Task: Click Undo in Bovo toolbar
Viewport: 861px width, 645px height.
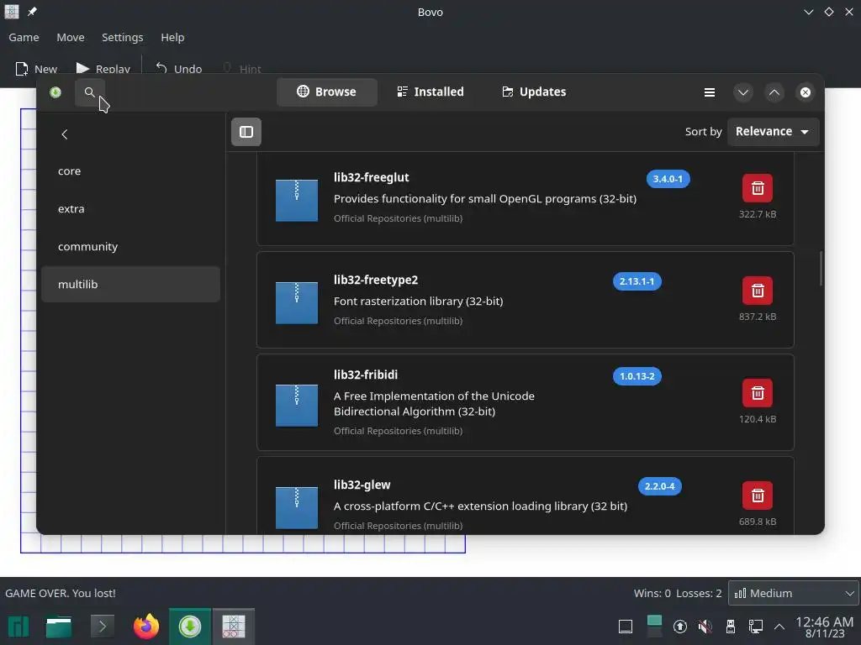Action: [x=179, y=69]
